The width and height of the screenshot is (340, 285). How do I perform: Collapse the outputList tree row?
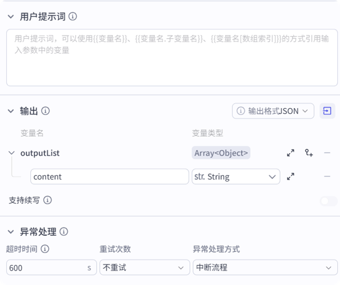pyautogui.click(x=12, y=153)
